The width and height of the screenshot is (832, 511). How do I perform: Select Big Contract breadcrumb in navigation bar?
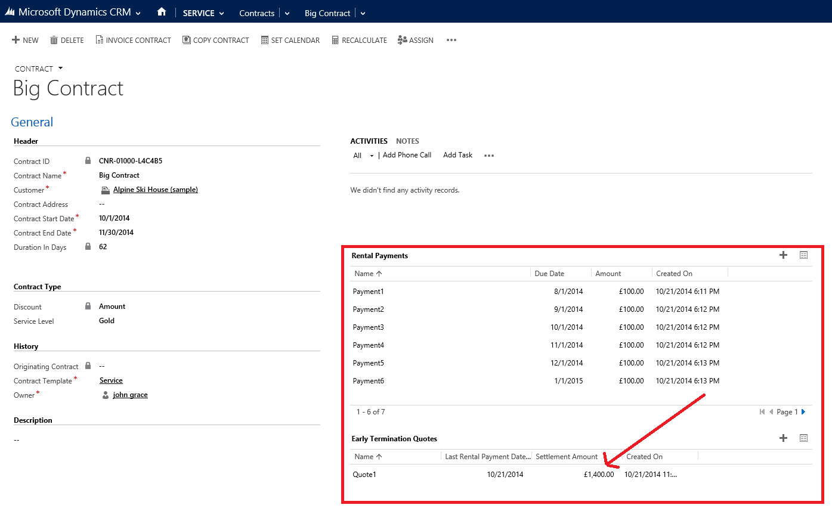(327, 13)
